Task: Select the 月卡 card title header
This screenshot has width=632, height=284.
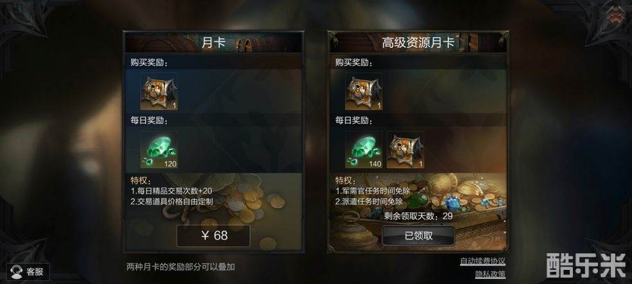Action: pos(213,42)
